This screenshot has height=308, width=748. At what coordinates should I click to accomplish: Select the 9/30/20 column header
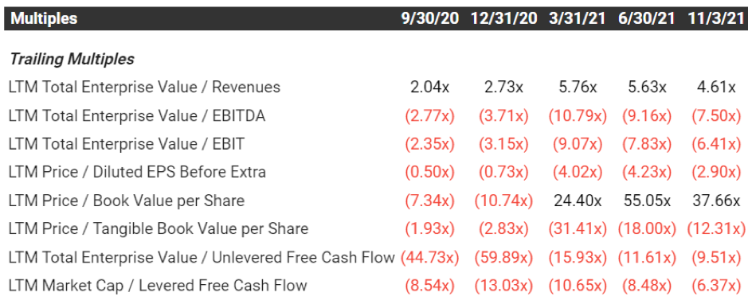coord(430,18)
